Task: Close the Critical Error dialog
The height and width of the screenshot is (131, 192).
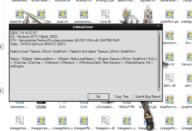Action: (x=158, y=26)
